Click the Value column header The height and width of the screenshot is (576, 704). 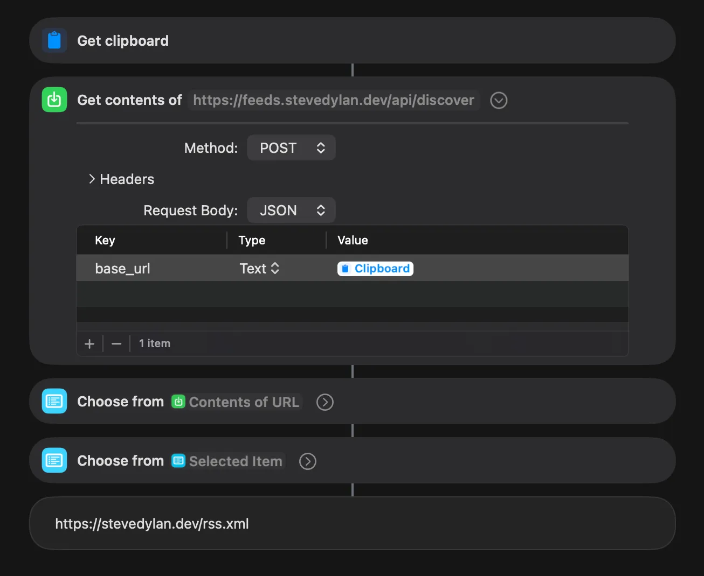click(x=353, y=240)
